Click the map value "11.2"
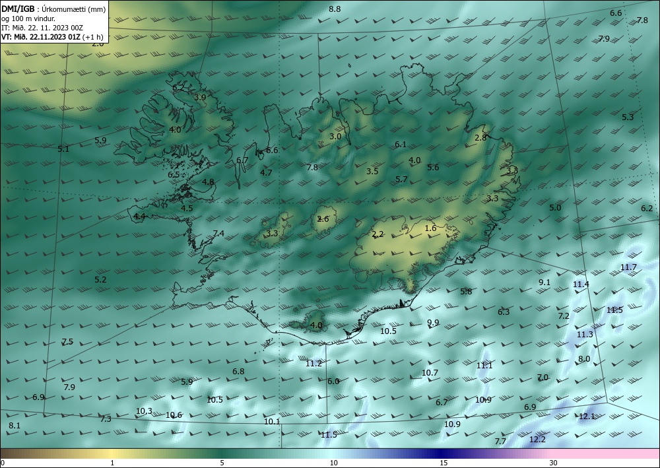 (x=314, y=363)
